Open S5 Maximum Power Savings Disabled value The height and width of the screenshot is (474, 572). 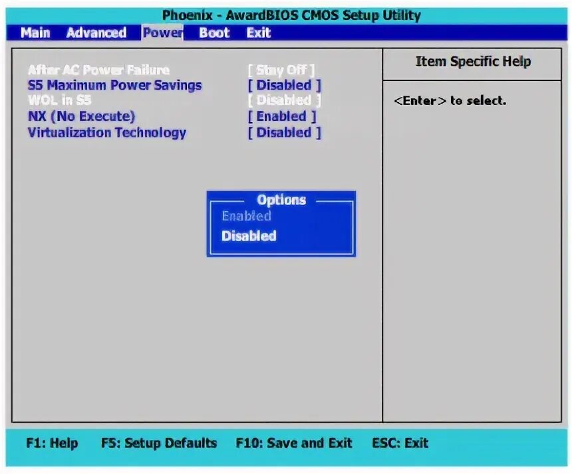click(x=284, y=85)
